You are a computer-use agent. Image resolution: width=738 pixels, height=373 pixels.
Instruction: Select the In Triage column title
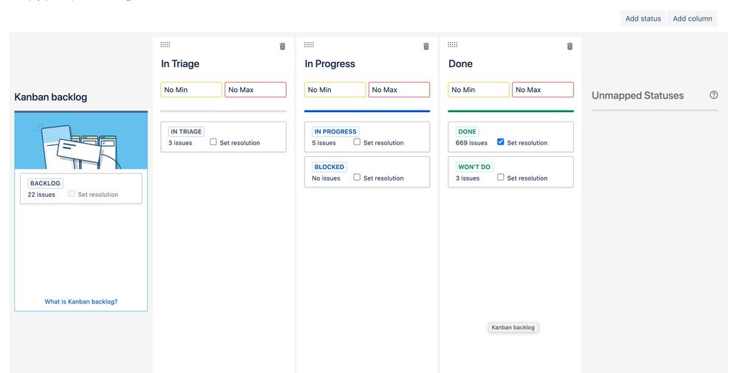click(x=180, y=64)
